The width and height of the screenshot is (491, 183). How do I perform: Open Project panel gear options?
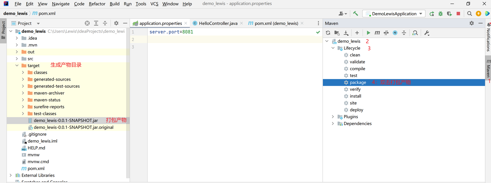pyautogui.click(x=116, y=23)
